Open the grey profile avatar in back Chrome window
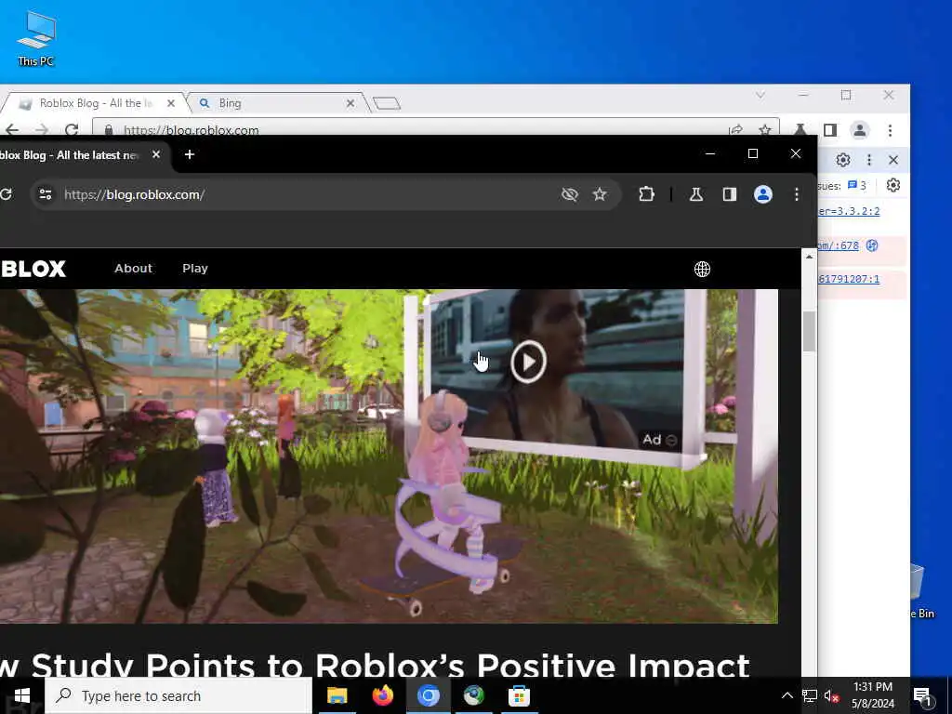This screenshot has height=714, width=952. point(860,130)
